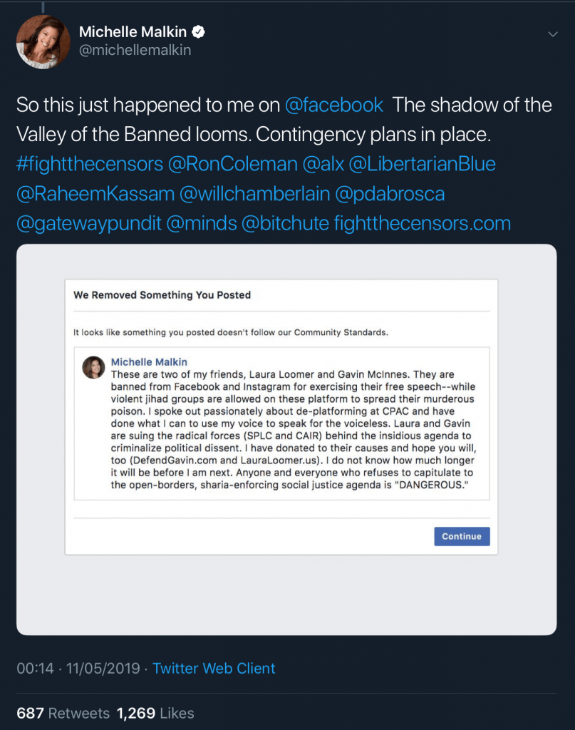Viewport: 575px width, 730px height.
Task: Open the Twitter Web Client source link
Action: click(x=214, y=668)
